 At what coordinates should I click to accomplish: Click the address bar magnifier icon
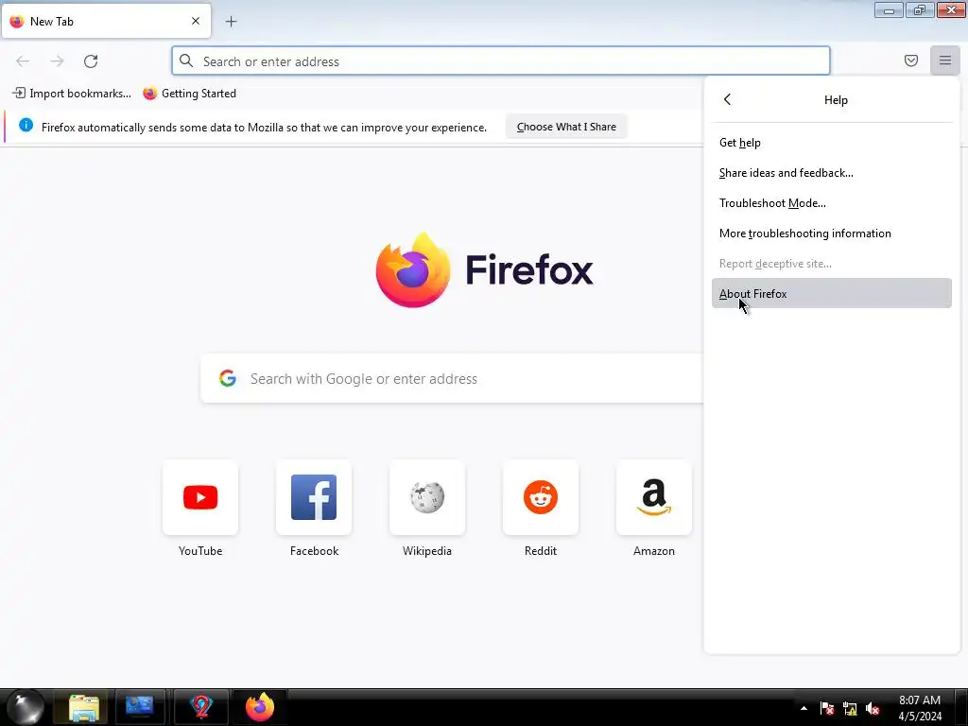(186, 60)
